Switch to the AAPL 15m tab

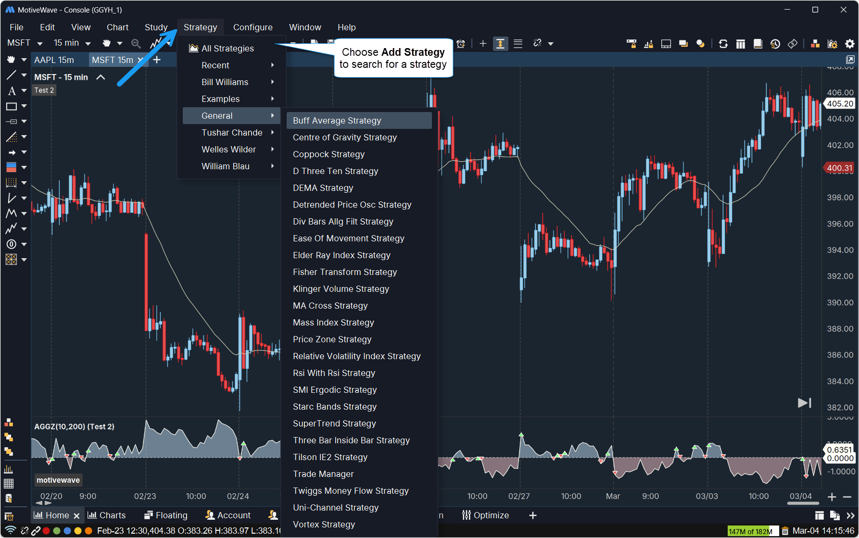pyautogui.click(x=54, y=60)
